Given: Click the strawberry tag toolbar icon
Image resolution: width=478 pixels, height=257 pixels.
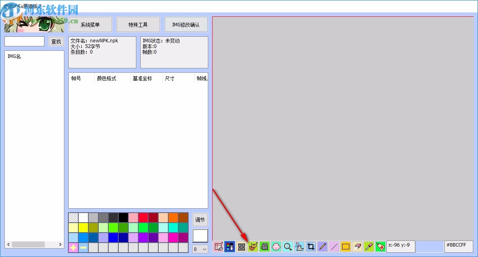Looking at the screenshot, I should (380, 247).
